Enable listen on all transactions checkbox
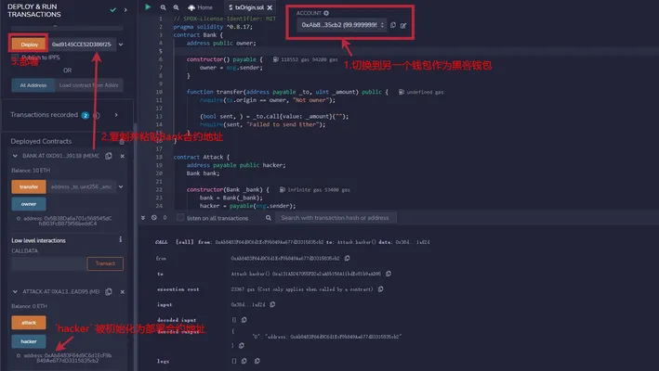This screenshot has width=659, height=371. click(180, 218)
